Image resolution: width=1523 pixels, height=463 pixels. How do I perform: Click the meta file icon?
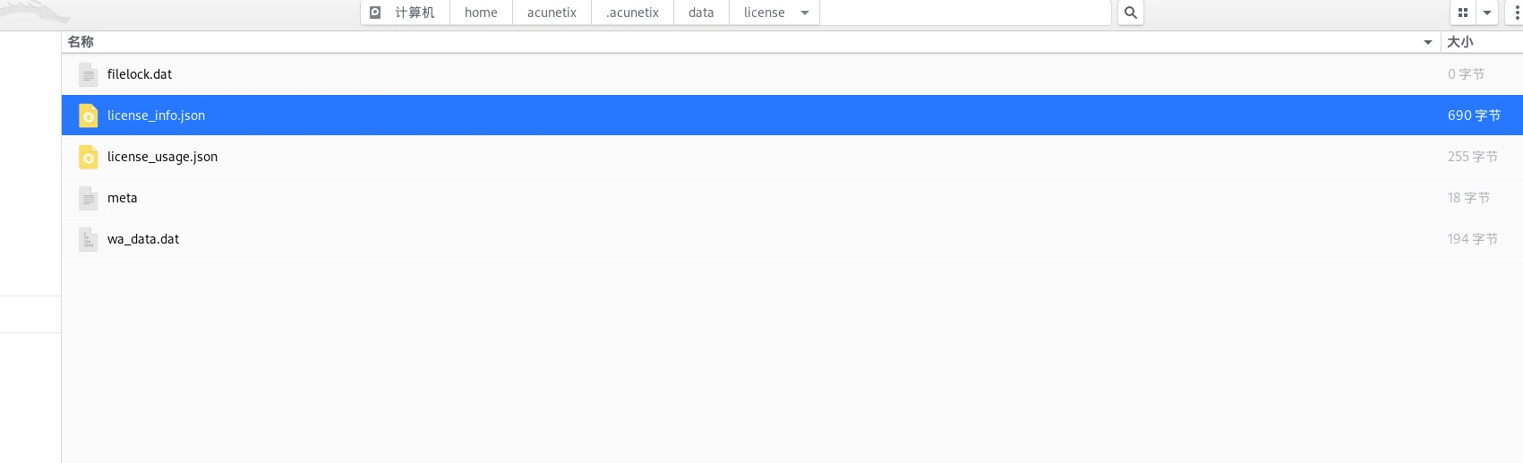(x=88, y=198)
